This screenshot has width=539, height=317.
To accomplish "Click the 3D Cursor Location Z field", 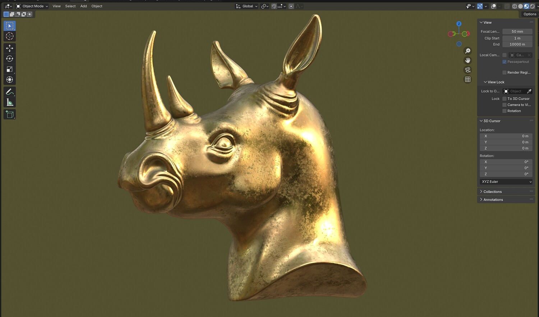I will tap(506, 148).
